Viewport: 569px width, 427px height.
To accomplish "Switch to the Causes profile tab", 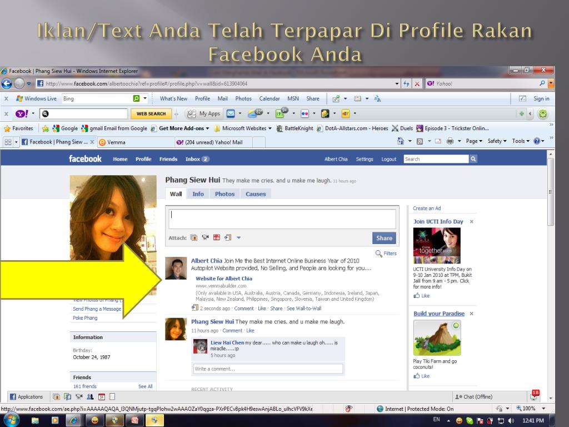I will [x=256, y=194].
